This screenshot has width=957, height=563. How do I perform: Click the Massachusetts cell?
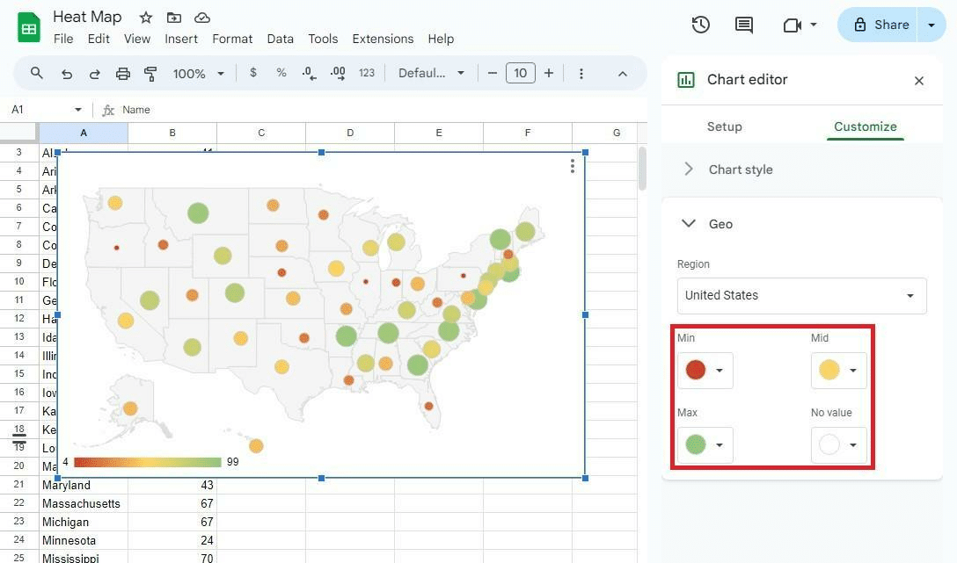(84, 503)
